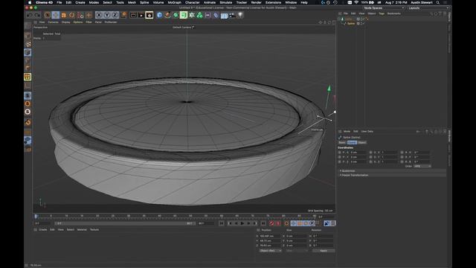Open the deformer objects icon

(216, 15)
